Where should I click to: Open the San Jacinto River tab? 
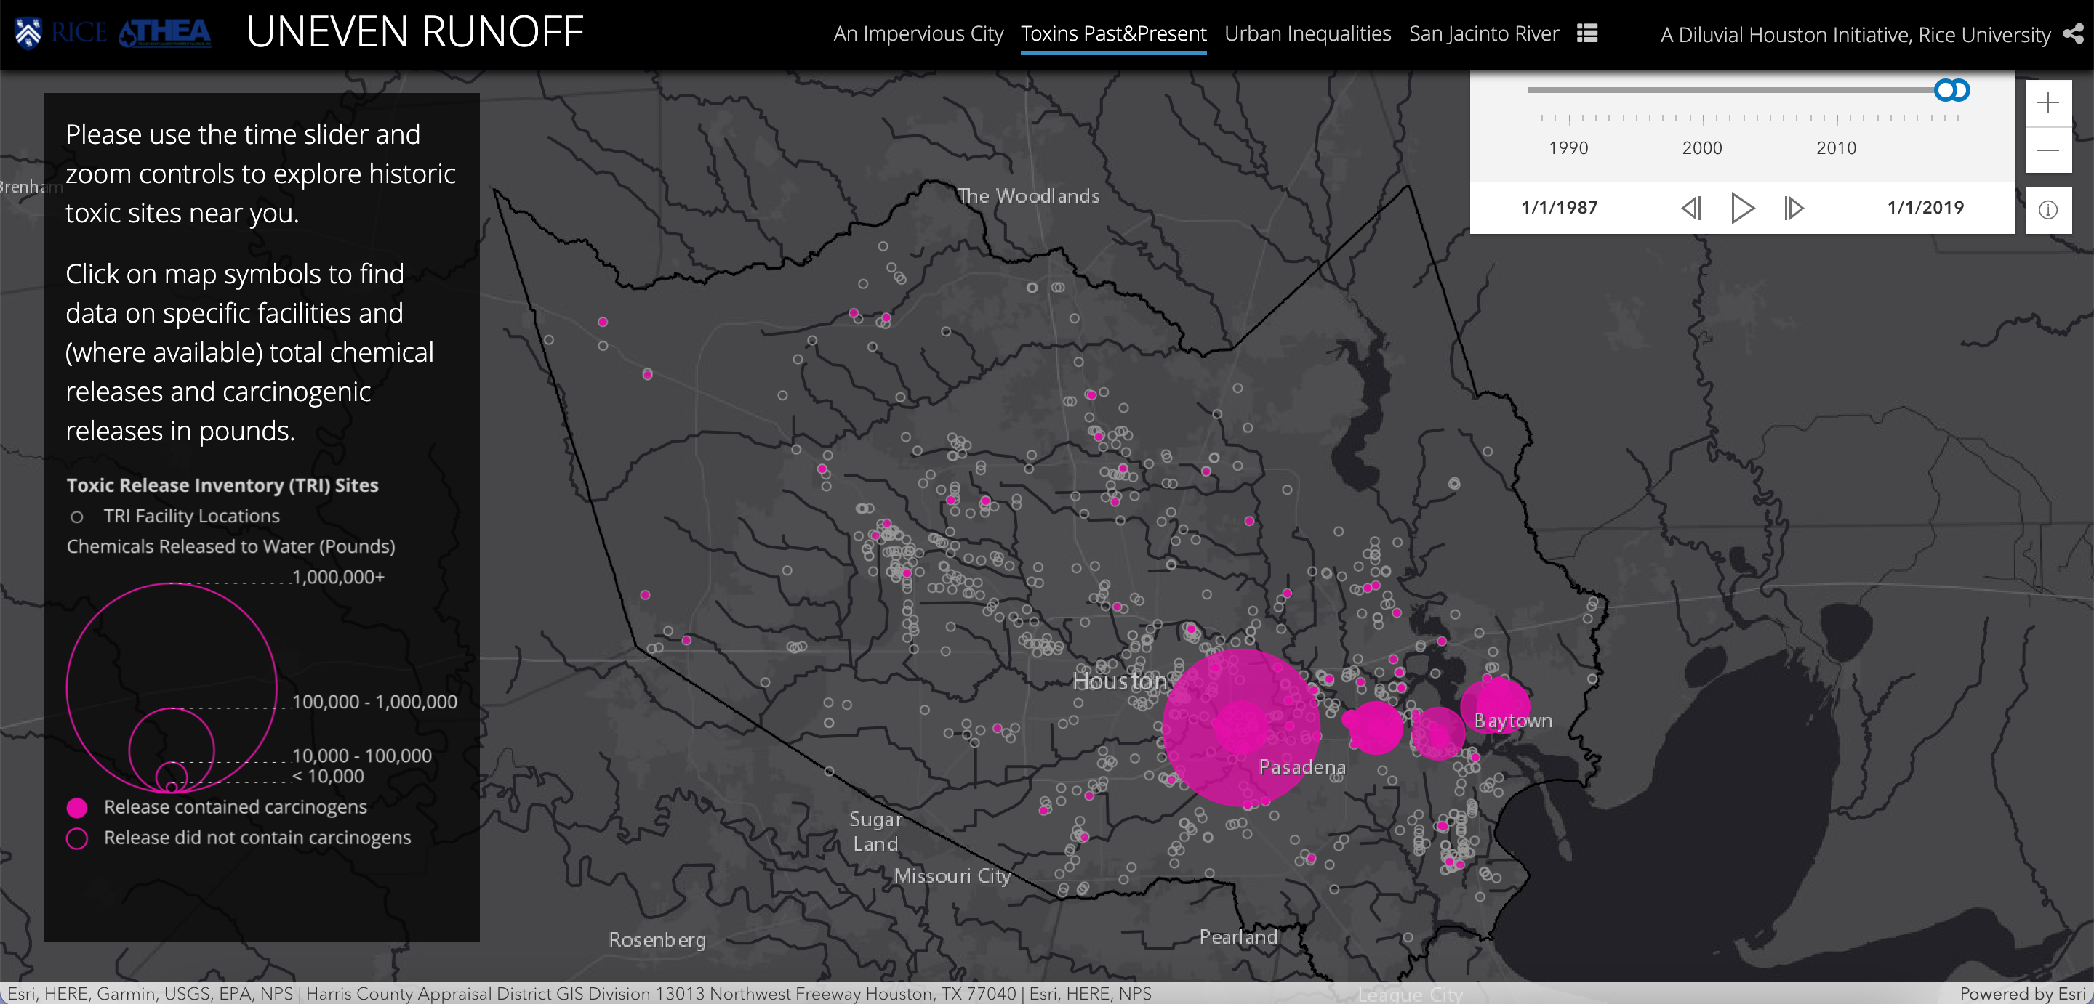point(1483,34)
